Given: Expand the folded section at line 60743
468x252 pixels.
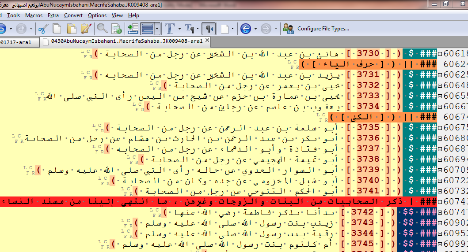Looking at the screenshot, I should [x=440, y=202].
